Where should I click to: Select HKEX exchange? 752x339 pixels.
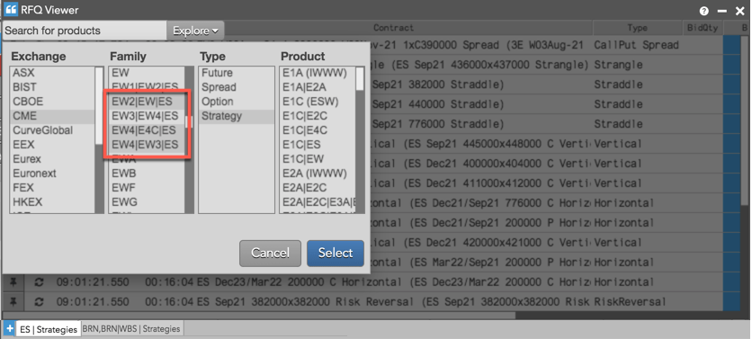point(53,202)
